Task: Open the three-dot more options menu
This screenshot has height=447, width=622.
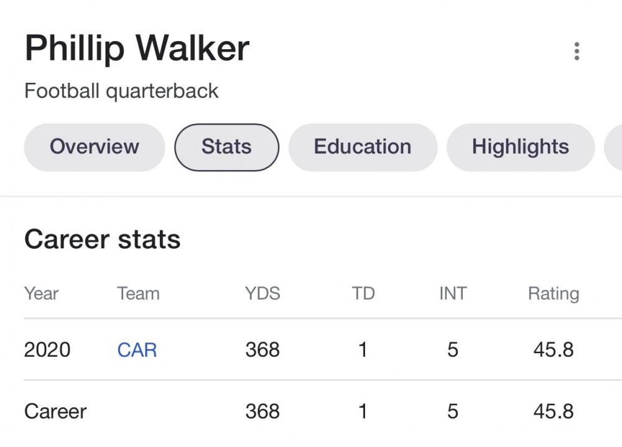Action: point(577,51)
